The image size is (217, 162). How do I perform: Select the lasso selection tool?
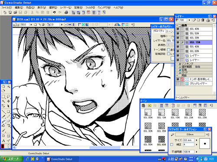(9, 97)
